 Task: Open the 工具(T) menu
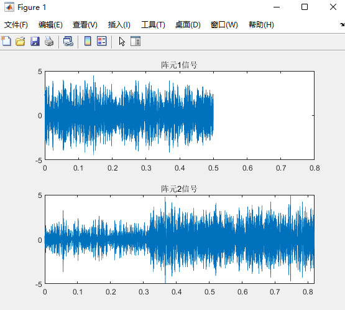[153, 25]
